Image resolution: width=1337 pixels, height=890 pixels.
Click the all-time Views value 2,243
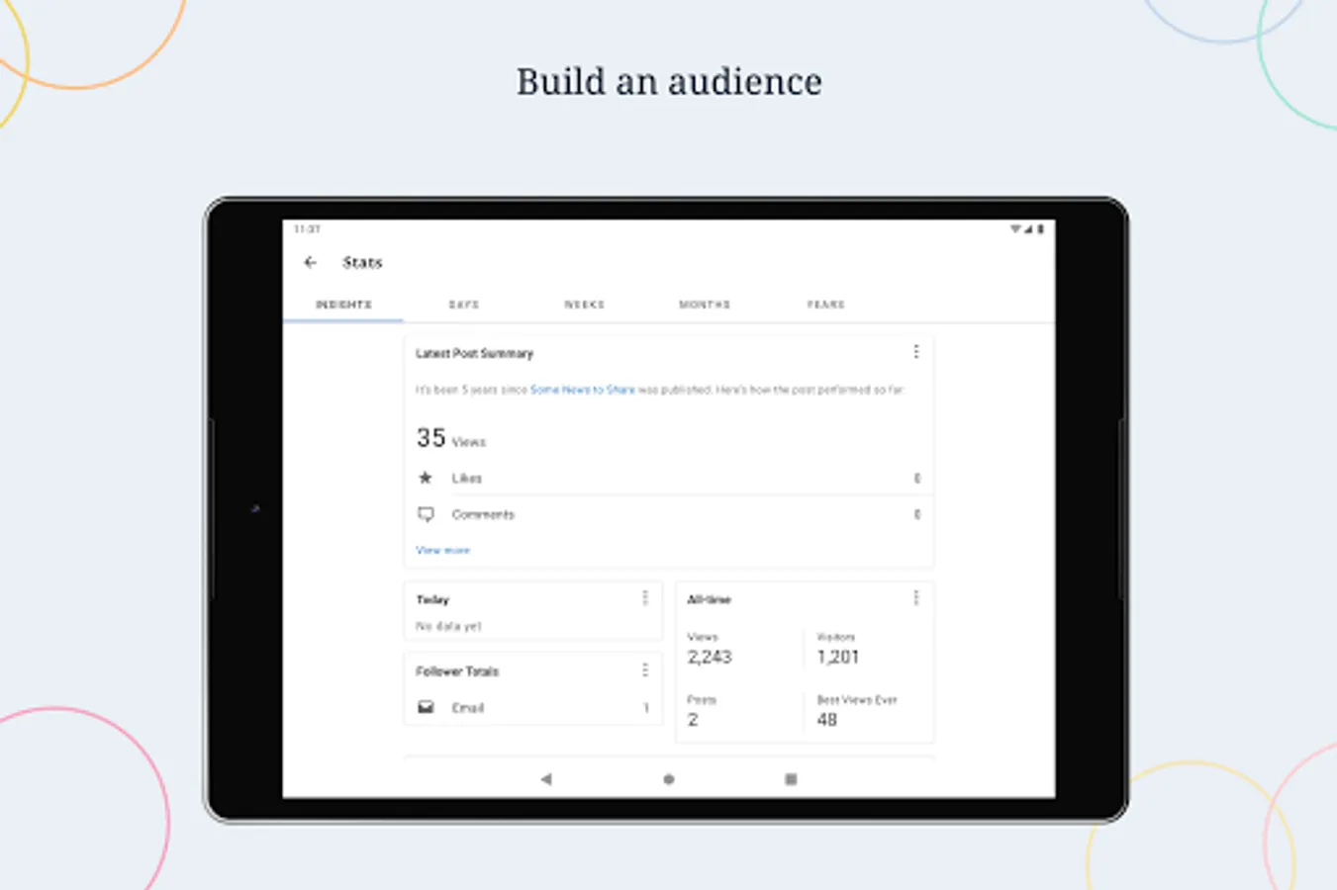(x=710, y=657)
